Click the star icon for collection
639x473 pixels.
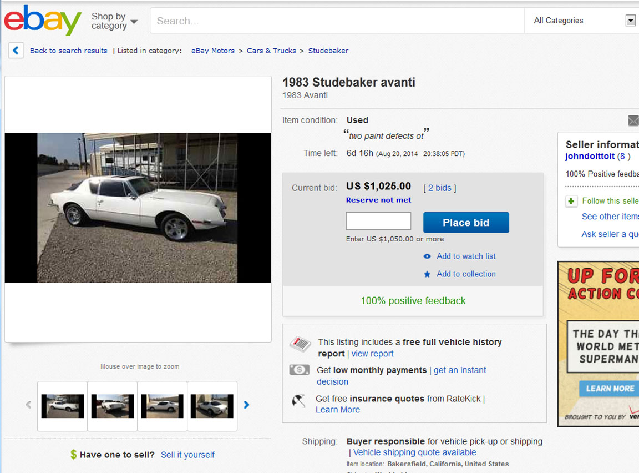click(427, 274)
